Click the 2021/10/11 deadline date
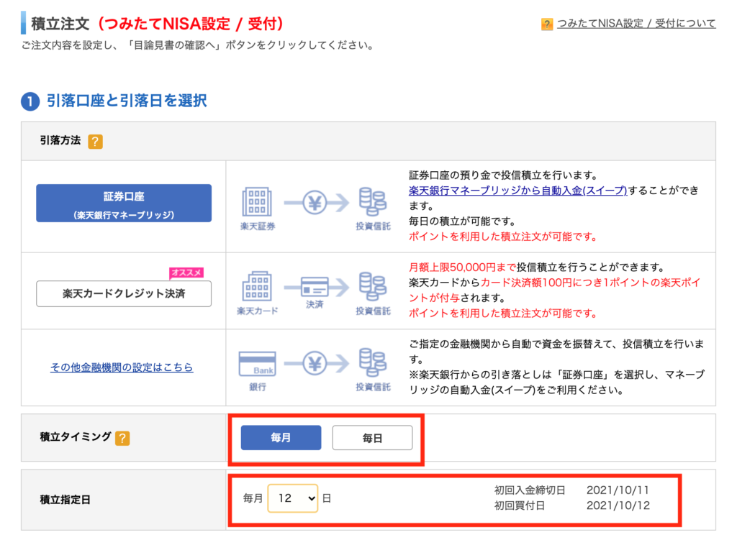 point(618,490)
